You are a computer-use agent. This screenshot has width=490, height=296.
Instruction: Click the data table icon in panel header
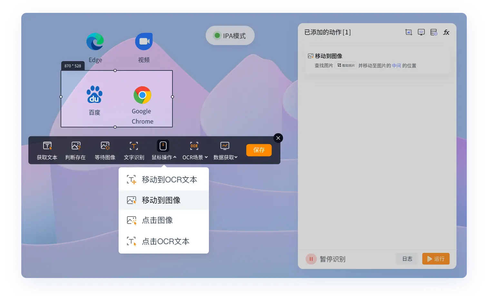click(x=434, y=32)
